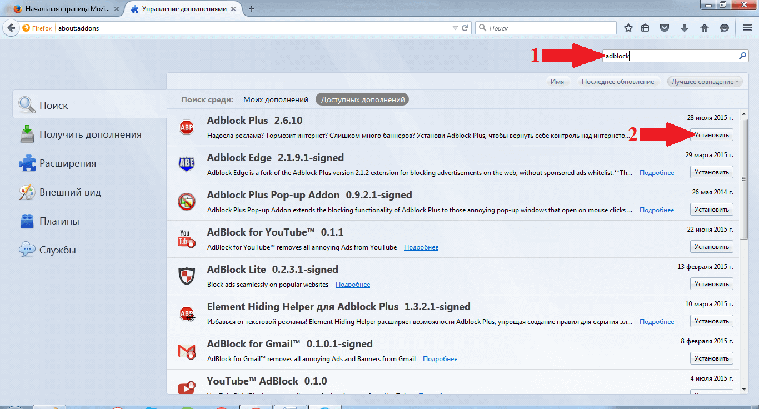Click the Adblock Edge ABE icon
This screenshot has height=409, width=759.
coord(187,164)
